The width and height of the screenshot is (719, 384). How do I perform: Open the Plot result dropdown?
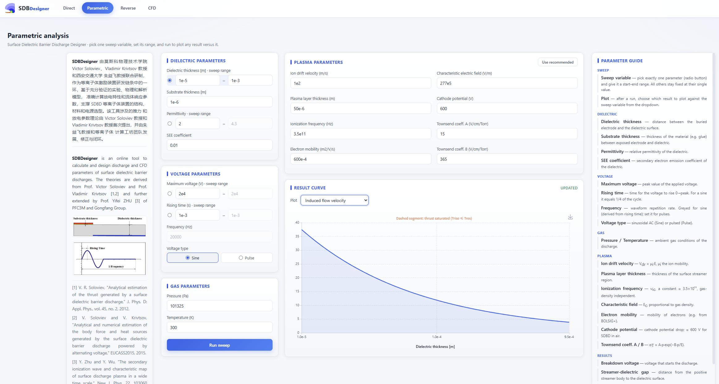335,200
